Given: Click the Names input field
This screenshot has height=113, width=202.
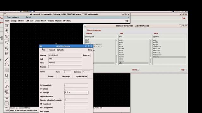Looking at the screenshot, I should click(65, 67).
